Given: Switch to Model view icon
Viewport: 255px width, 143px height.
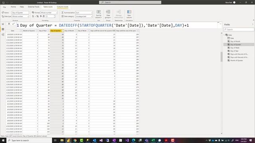Looking at the screenshot, I should (x=3, y=35).
